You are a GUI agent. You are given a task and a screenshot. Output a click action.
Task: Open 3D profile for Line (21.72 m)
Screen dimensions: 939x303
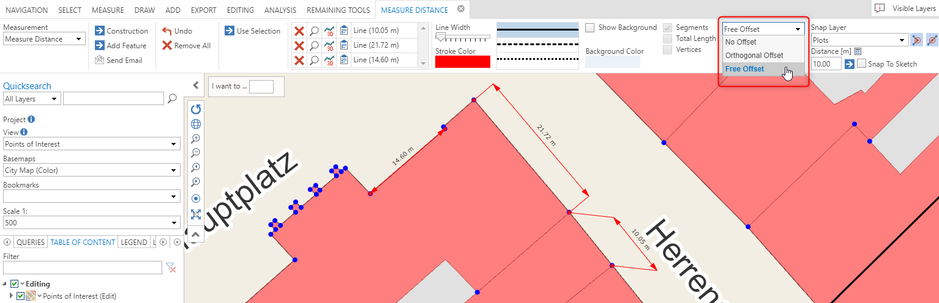[329, 46]
